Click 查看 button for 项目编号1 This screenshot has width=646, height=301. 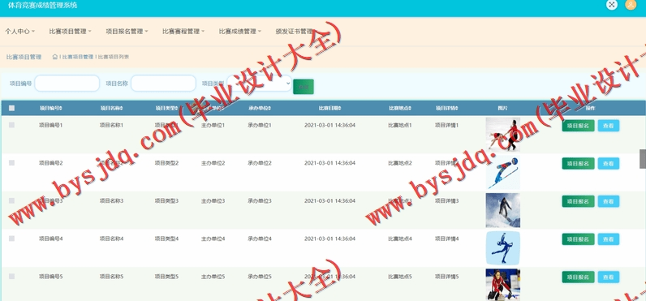609,126
